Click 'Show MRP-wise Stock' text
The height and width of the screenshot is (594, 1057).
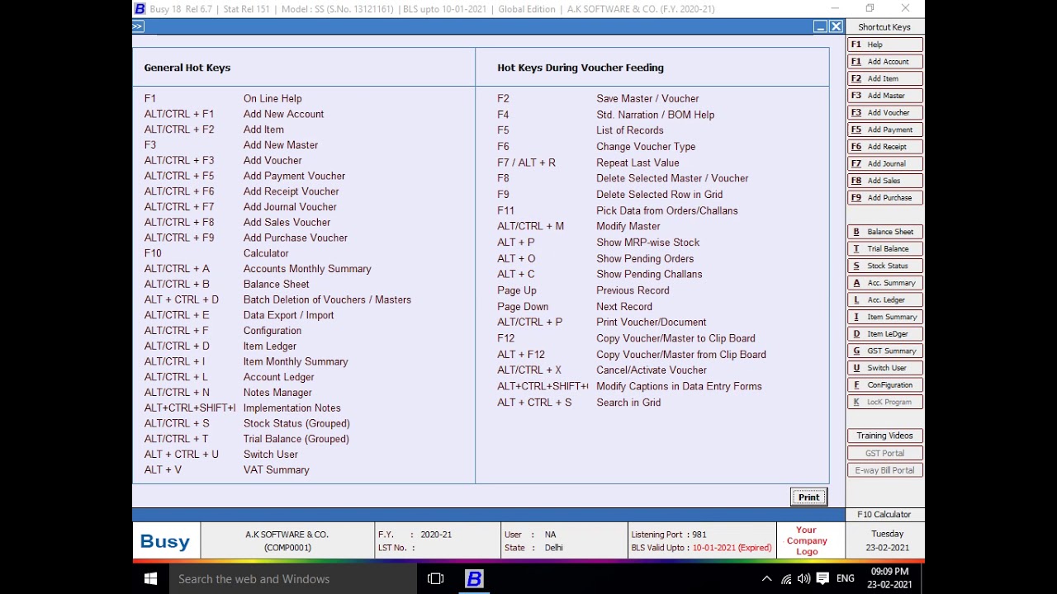pyautogui.click(x=648, y=243)
